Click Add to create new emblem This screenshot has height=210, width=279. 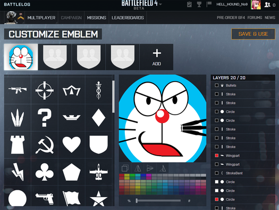click(157, 57)
